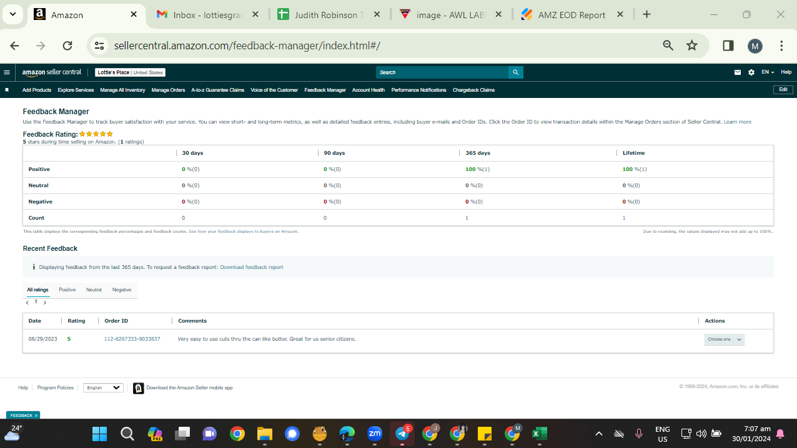This screenshot has width=797, height=448.
Task: Click Program Policies footer link
Action: (x=55, y=387)
